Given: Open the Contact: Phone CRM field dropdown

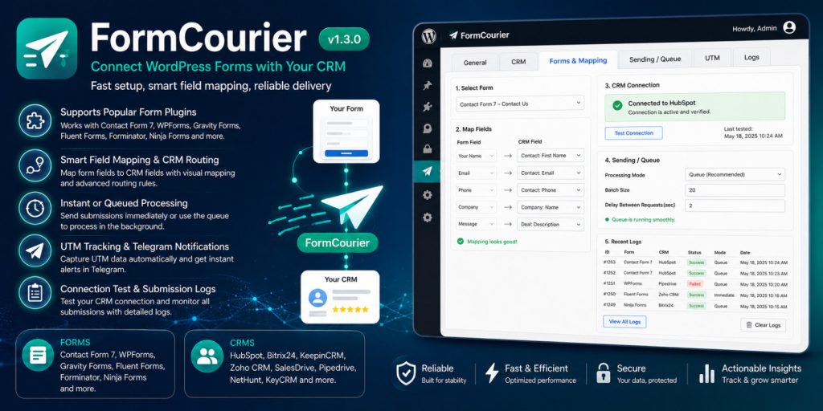Looking at the screenshot, I should click(551, 189).
